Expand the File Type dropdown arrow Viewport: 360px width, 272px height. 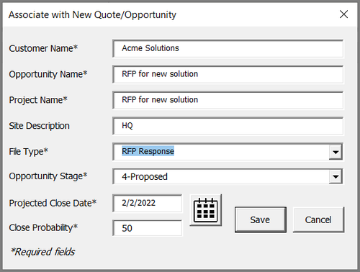click(x=336, y=152)
